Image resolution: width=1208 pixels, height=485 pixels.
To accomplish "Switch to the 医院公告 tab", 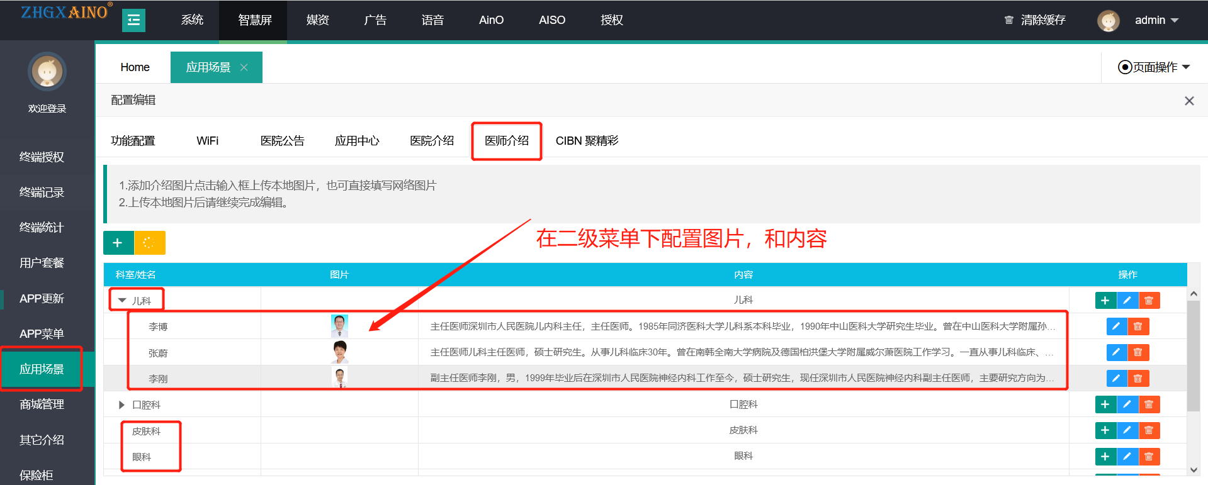I will click(282, 141).
